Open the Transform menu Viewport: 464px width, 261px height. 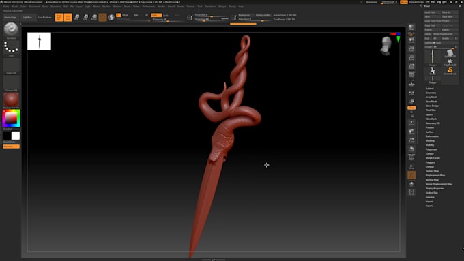(x=210, y=7)
